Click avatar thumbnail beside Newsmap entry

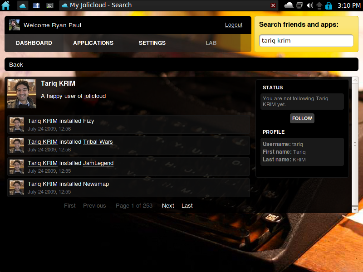coord(17,188)
